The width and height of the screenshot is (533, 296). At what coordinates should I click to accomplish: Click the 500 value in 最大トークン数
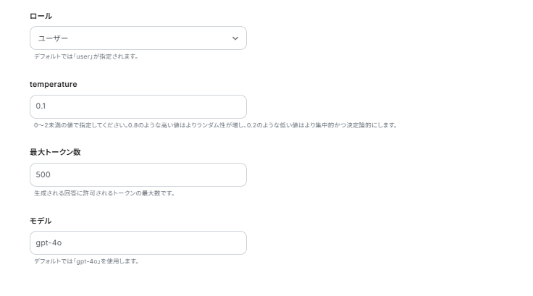coord(43,174)
